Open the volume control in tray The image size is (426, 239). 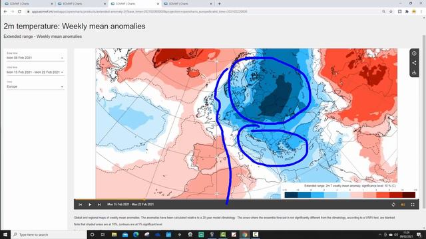pos(396,234)
